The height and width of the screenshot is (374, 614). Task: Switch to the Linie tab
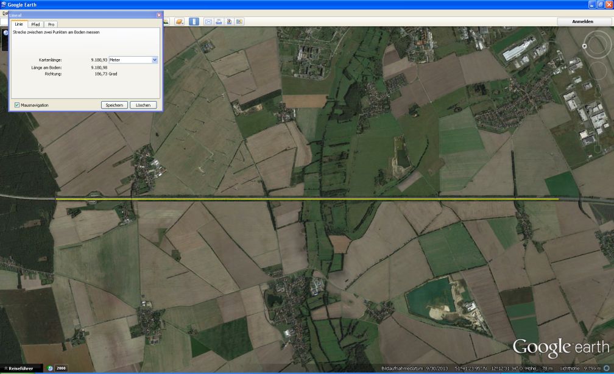coord(19,24)
